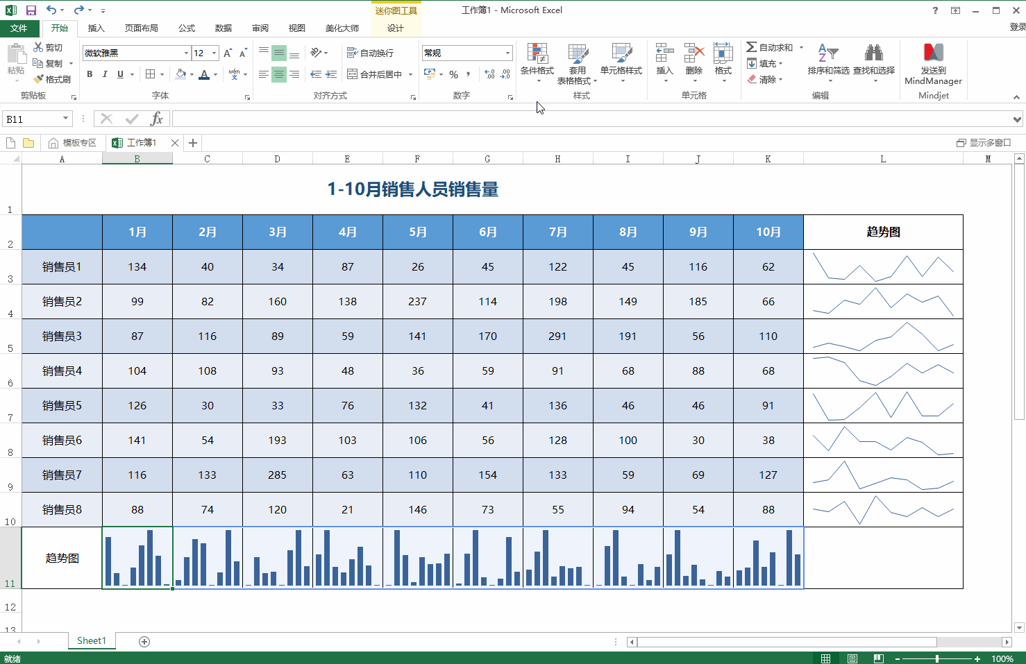Toggle italic formatting

coord(105,74)
